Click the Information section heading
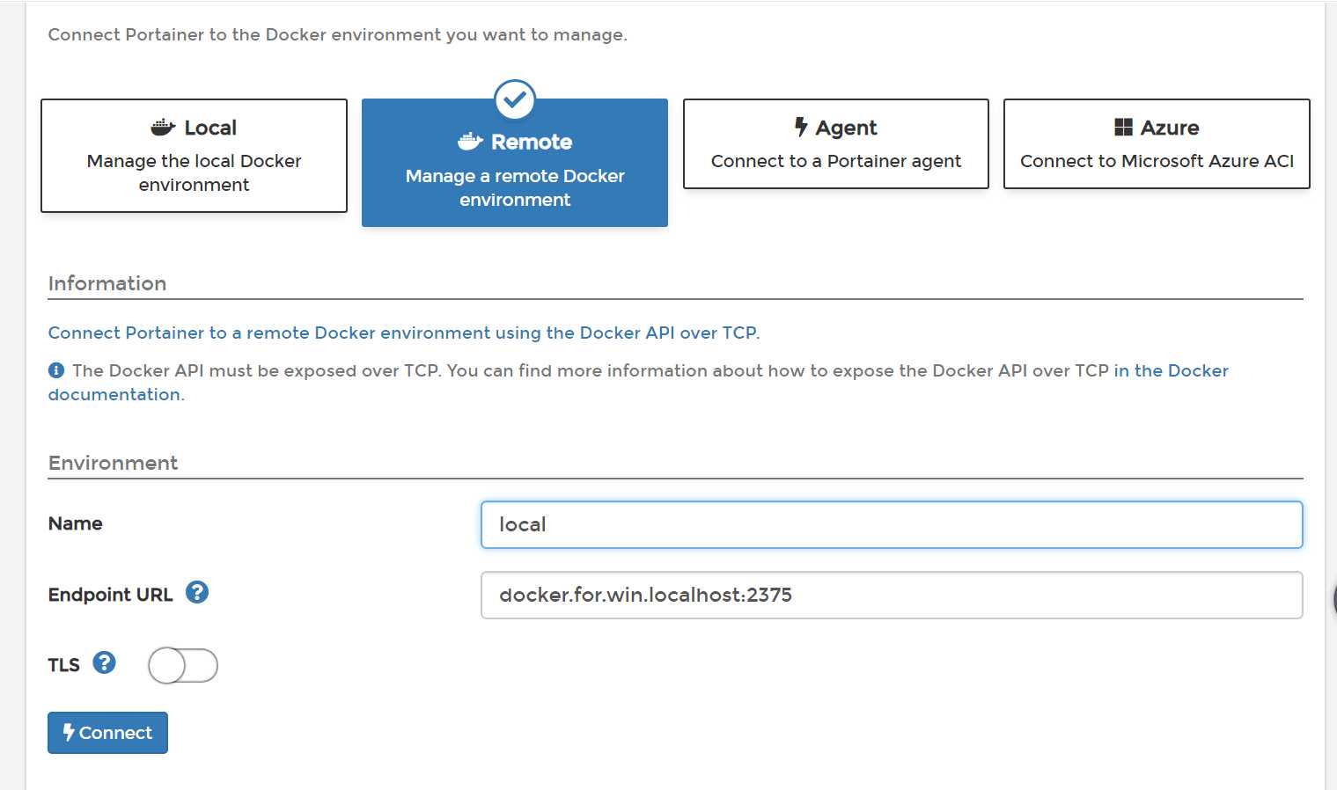 107,283
